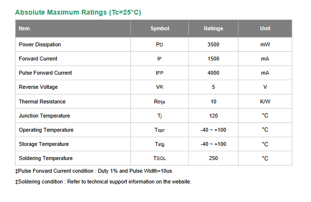This screenshot has height=202, width=311.
Task: Click the TSOL symbol cell
Action: click(160, 158)
